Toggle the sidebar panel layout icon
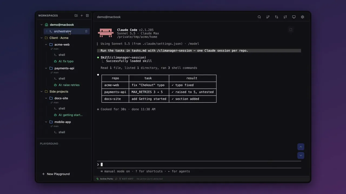The image size is (346, 194). click(87, 16)
